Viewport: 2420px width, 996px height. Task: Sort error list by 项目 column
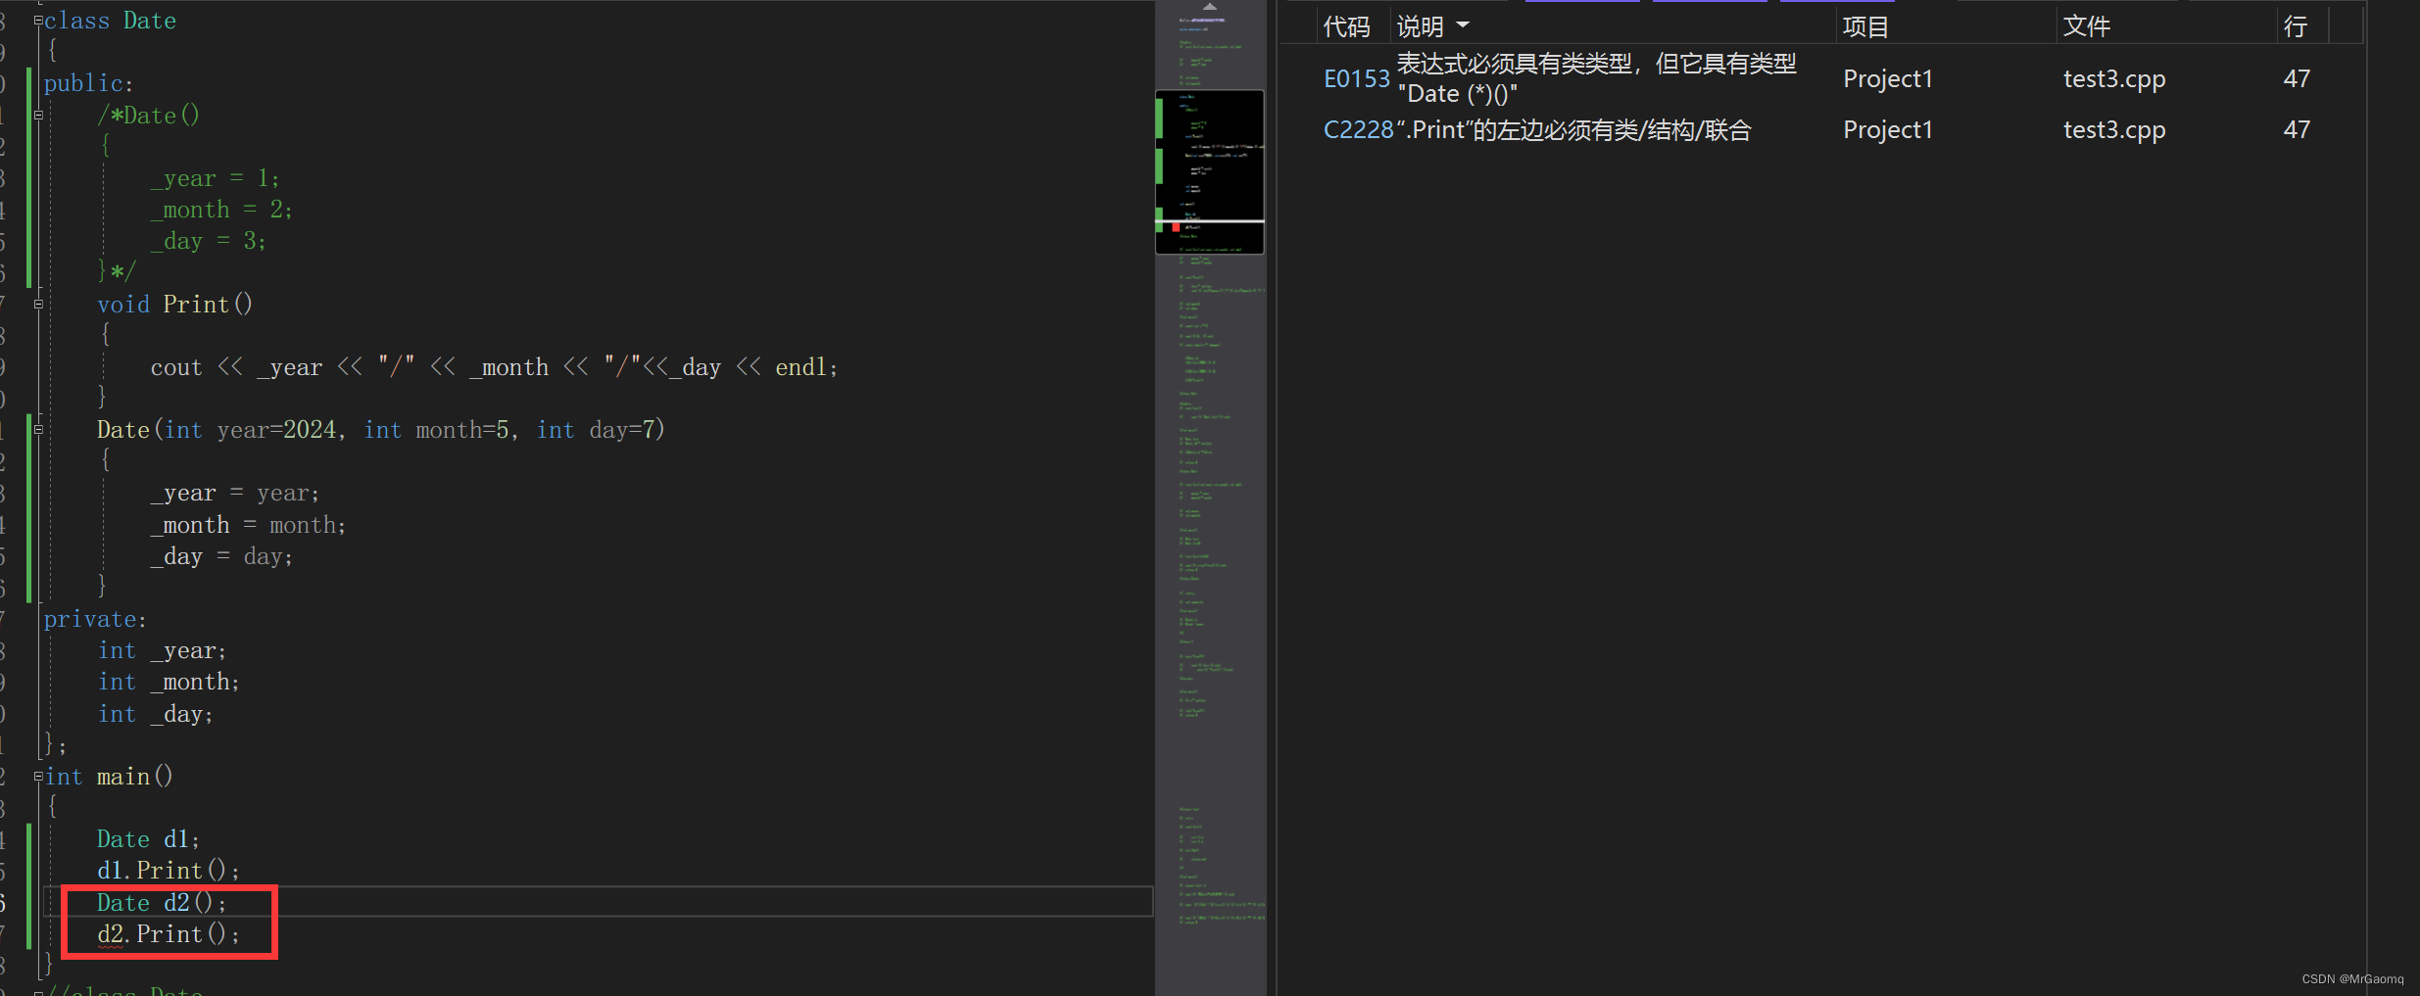[1865, 26]
